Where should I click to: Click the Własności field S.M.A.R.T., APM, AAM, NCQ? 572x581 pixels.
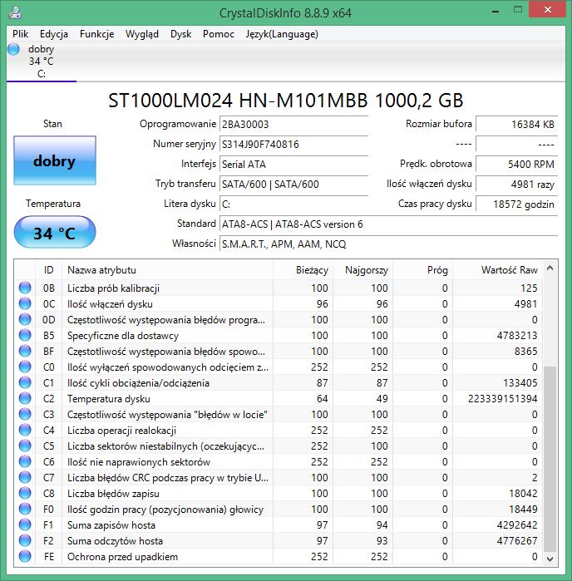pos(388,244)
